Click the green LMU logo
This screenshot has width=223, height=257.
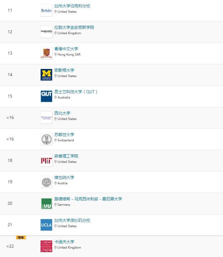(x=46, y=204)
